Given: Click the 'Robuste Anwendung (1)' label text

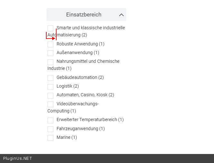Looking at the screenshot, I should [80, 44].
